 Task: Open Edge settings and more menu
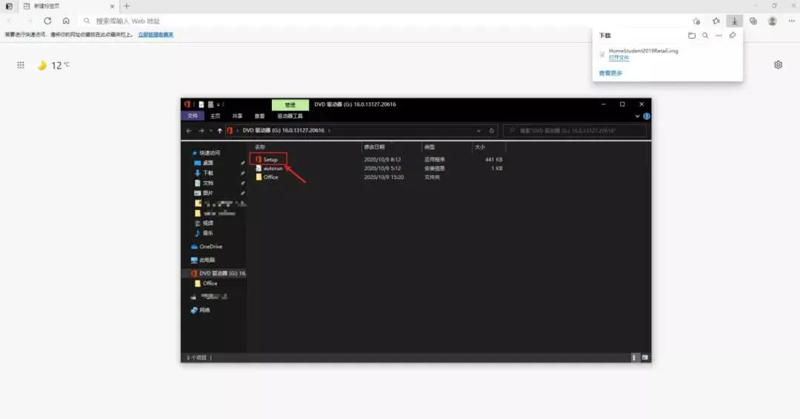click(791, 21)
